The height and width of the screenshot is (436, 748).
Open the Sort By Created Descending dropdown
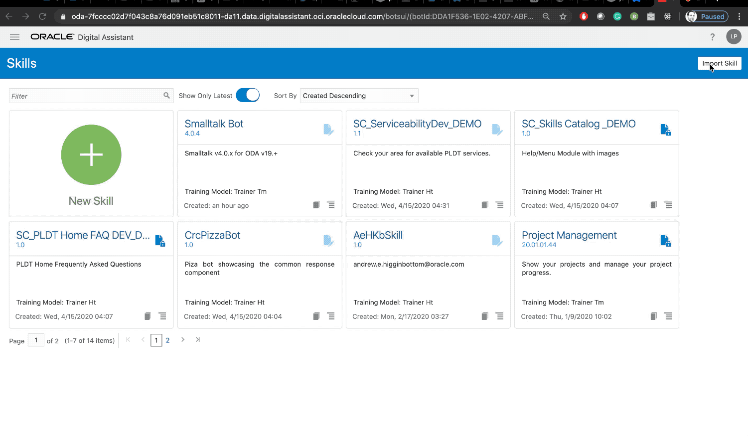tap(359, 96)
